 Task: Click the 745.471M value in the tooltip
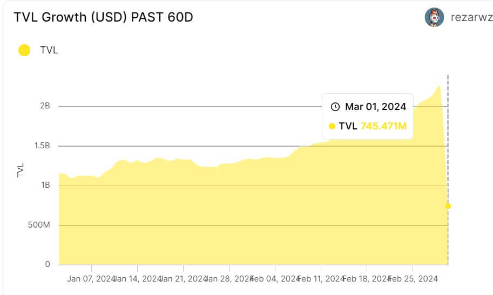(x=383, y=126)
